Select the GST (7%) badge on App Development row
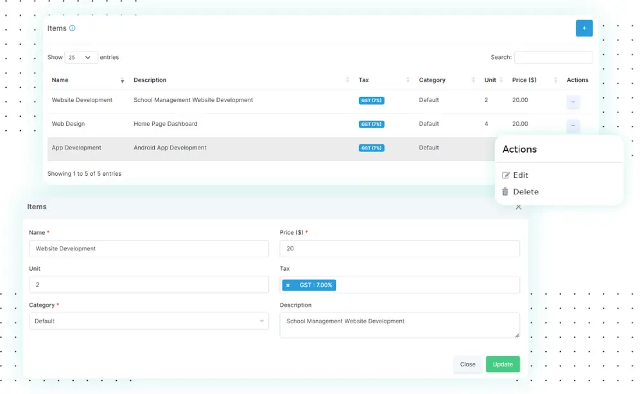 (x=371, y=148)
